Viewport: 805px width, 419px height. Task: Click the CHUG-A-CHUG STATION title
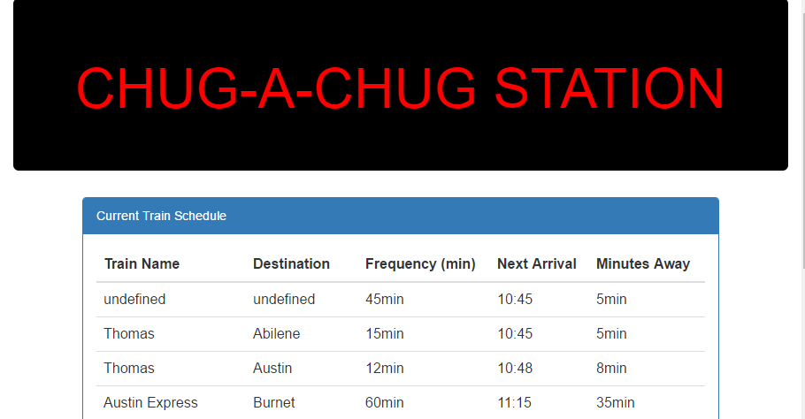400,88
